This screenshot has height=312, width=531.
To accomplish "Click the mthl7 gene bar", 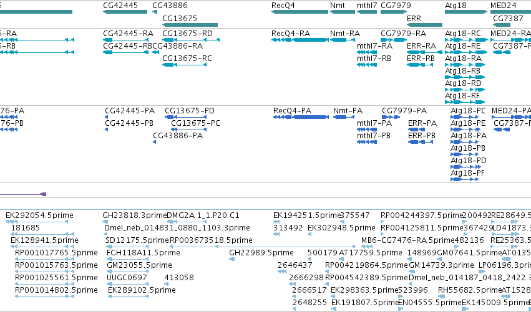I will click(367, 12).
